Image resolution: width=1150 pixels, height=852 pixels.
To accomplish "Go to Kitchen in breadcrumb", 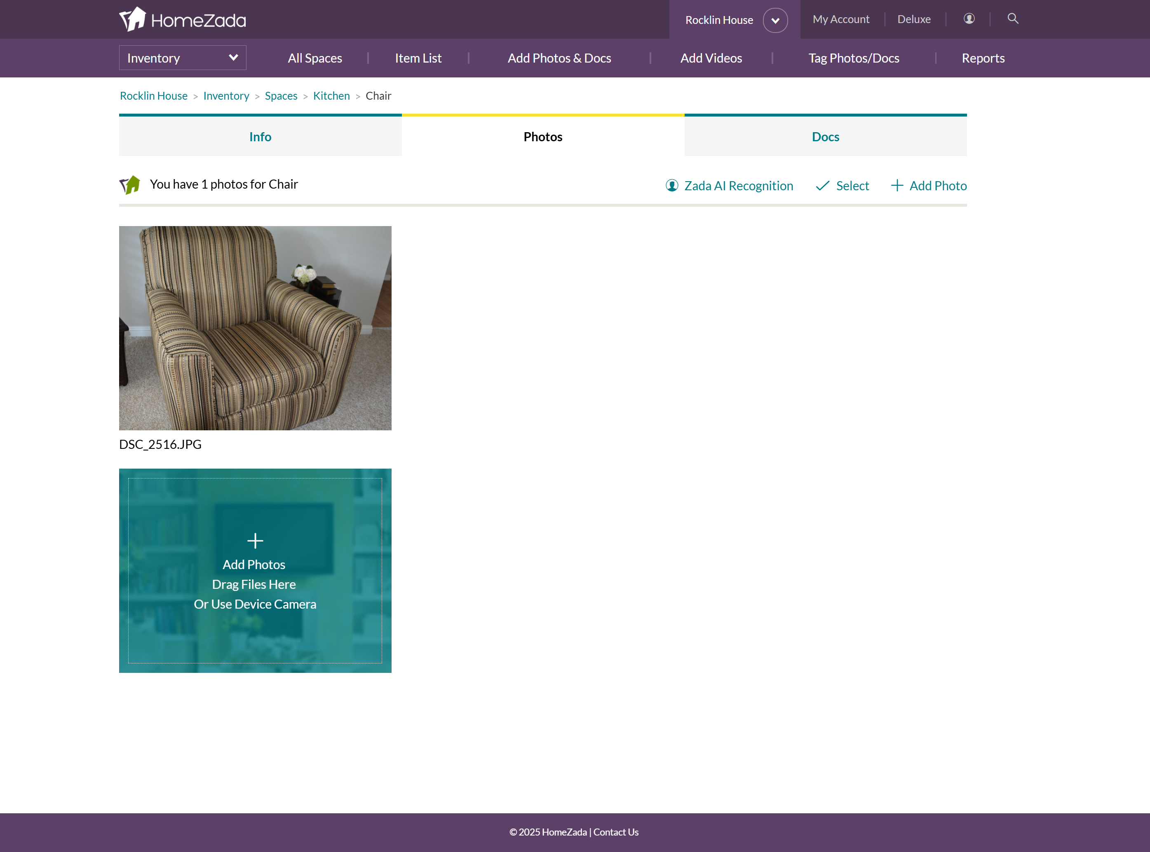I will (x=331, y=96).
